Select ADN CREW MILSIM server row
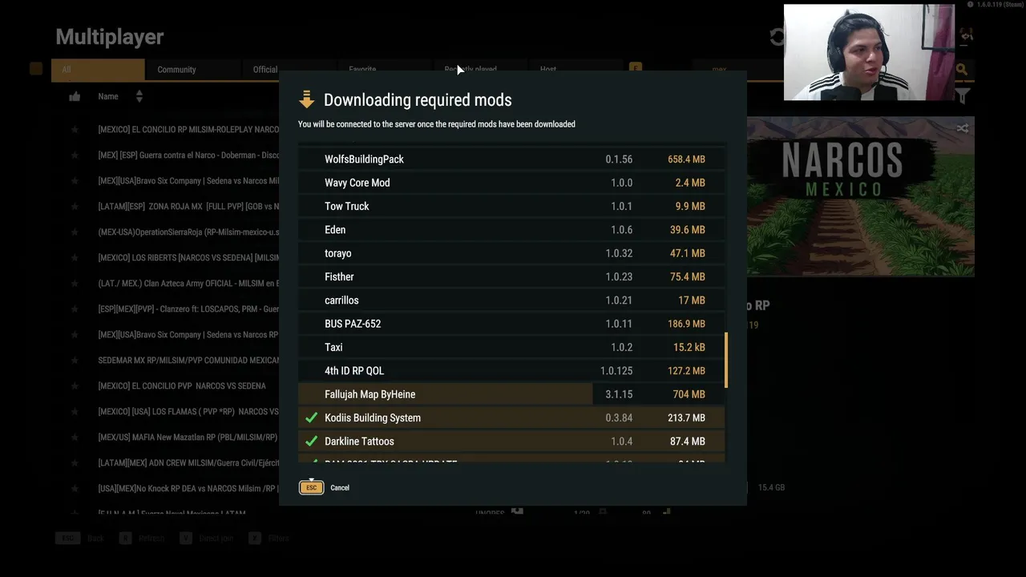This screenshot has width=1026, height=577. (x=188, y=462)
